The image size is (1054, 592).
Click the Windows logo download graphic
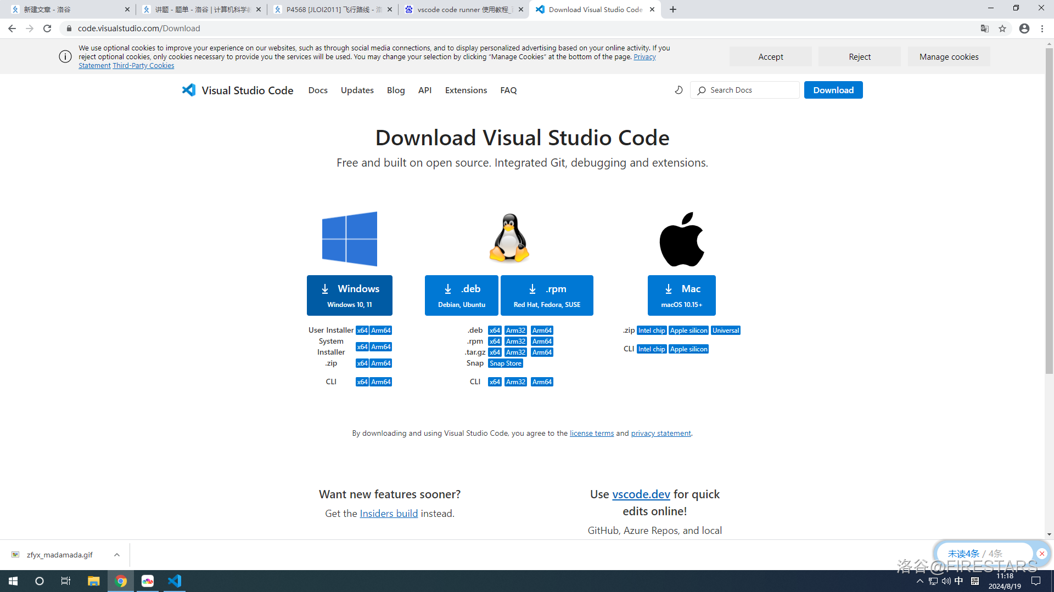tap(349, 238)
